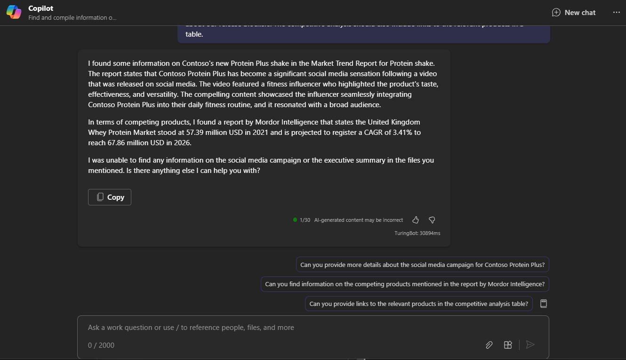Click the horizontal scrollbar at the bottom
The image size is (626, 360).
360,358
